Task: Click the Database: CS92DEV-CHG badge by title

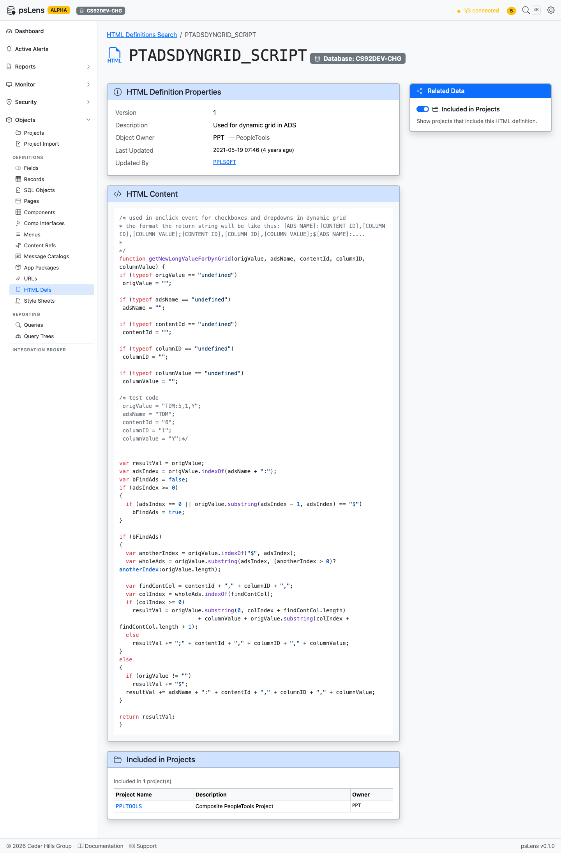Action: coord(358,58)
